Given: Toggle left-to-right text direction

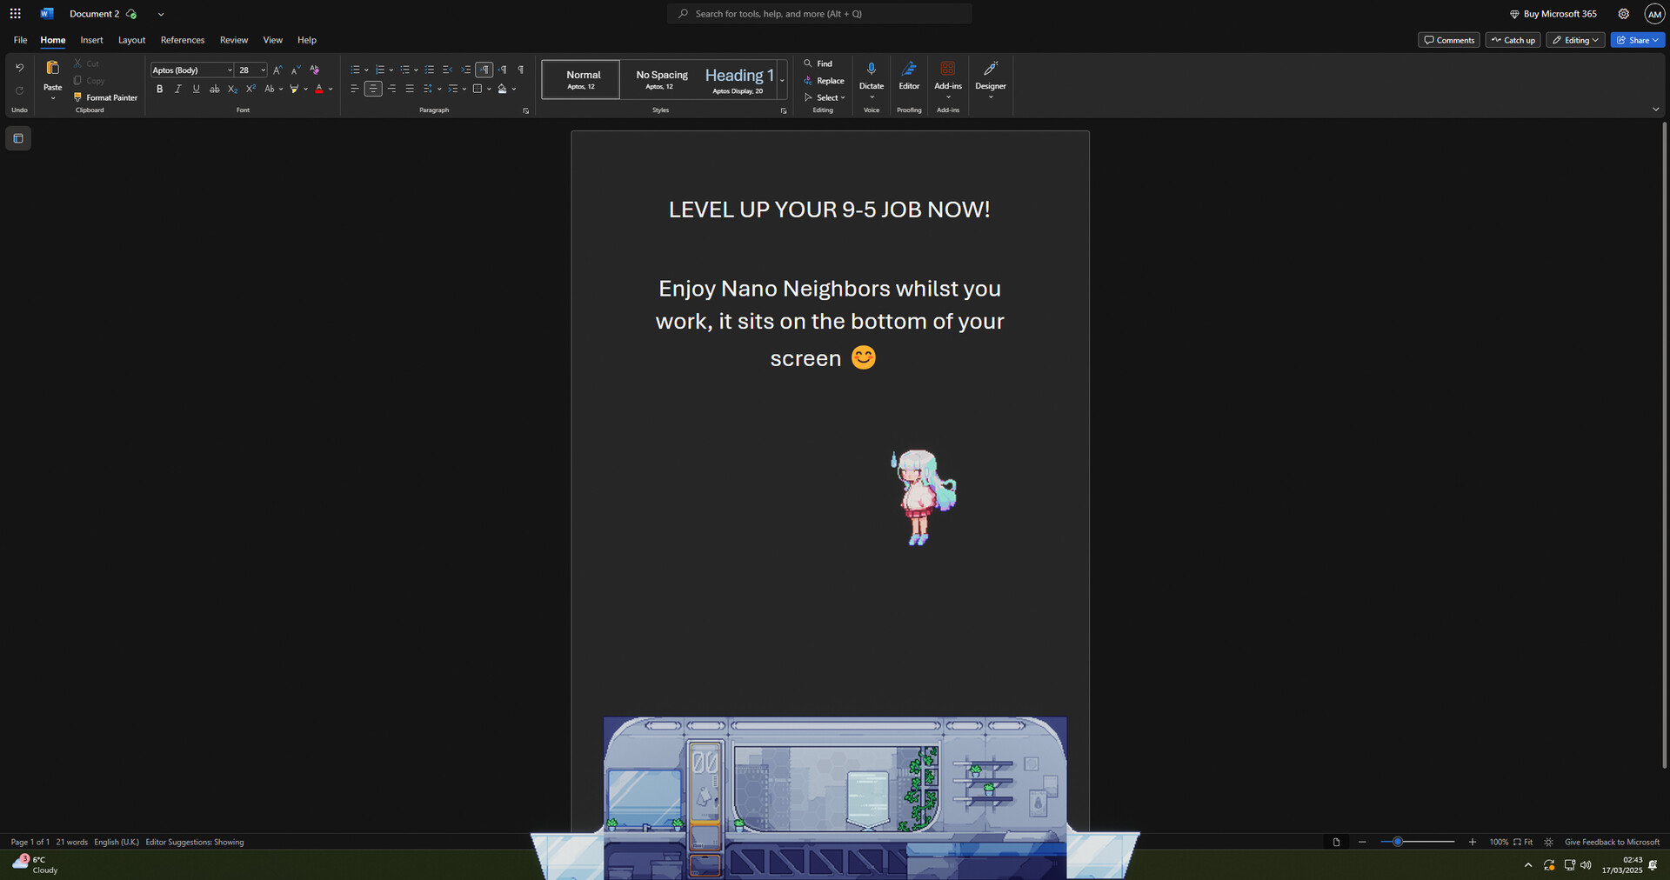Looking at the screenshot, I should pyautogui.click(x=484, y=70).
